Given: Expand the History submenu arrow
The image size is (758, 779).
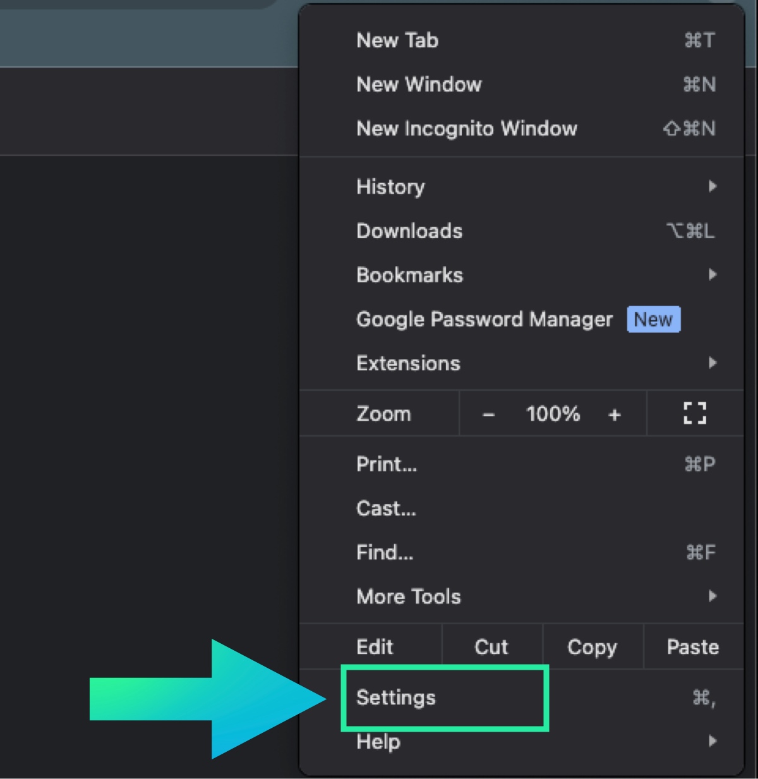Looking at the screenshot, I should tap(713, 186).
